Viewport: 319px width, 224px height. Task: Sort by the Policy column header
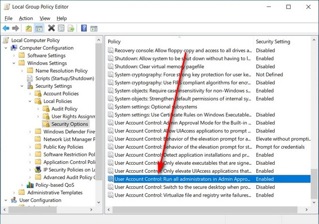pyautogui.click(x=180, y=41)
